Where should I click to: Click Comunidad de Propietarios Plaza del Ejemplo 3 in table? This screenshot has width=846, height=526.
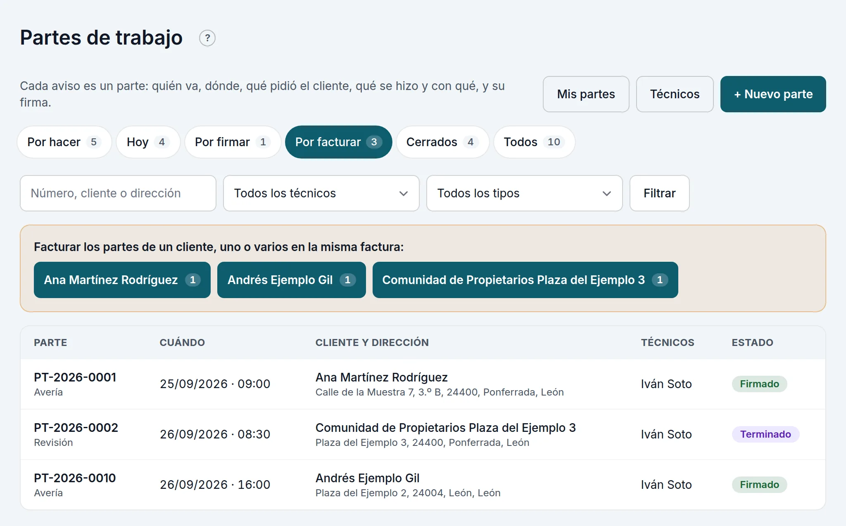click(445, 428)
